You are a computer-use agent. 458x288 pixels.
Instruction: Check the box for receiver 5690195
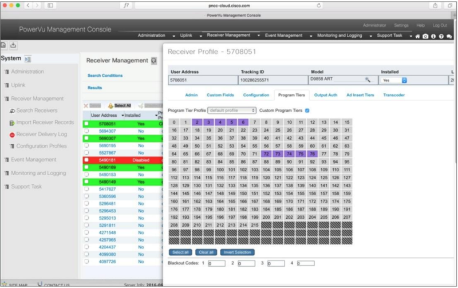[x=86, y=145]
